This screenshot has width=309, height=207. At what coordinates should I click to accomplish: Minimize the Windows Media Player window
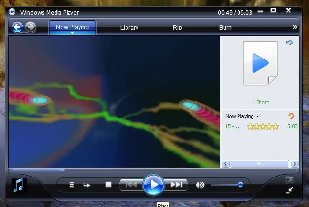[x=260, y=12]
